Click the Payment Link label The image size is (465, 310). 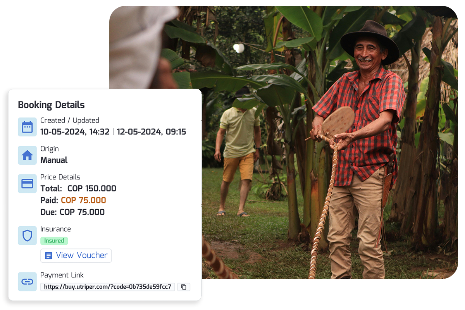[62, 275]
